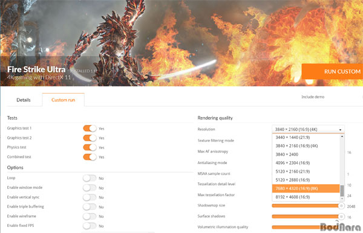Turn on Enable vertical sync
Viewport: 363px width, 233px height.
click(x=90, y=197)
